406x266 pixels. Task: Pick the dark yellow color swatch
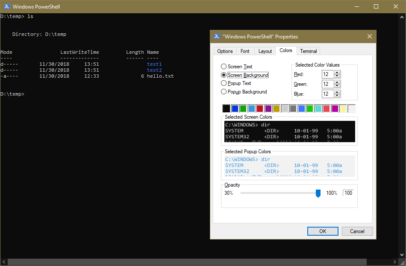point(277,108)
